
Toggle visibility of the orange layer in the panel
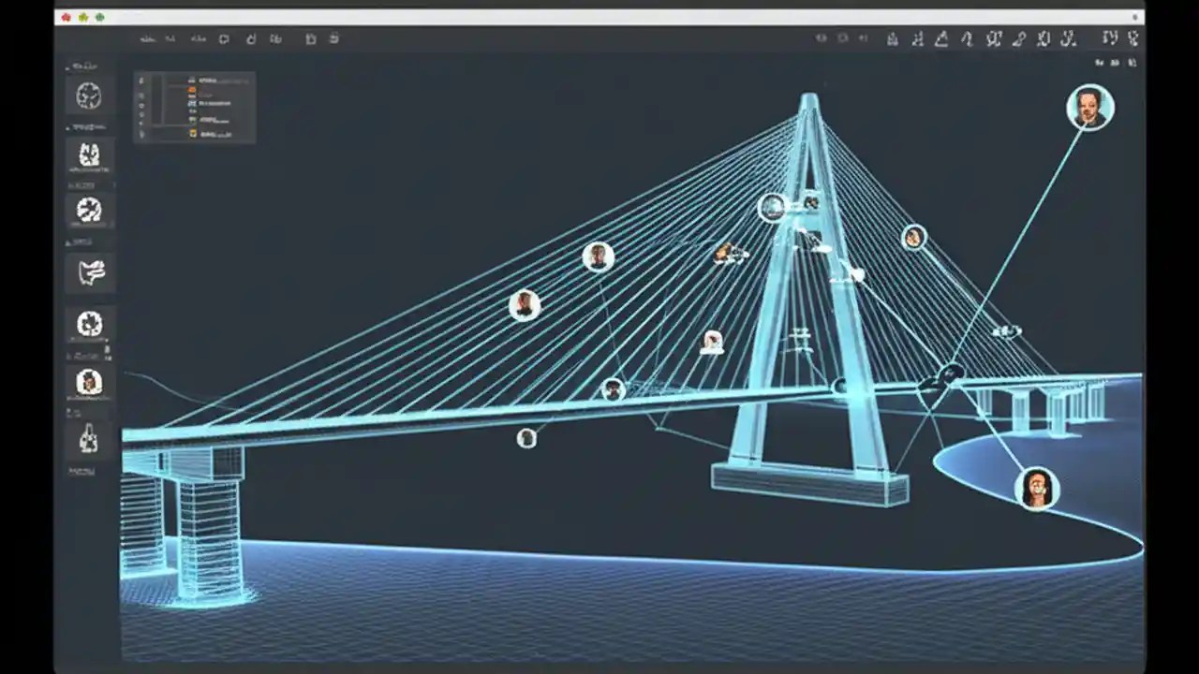pos(192,91)
